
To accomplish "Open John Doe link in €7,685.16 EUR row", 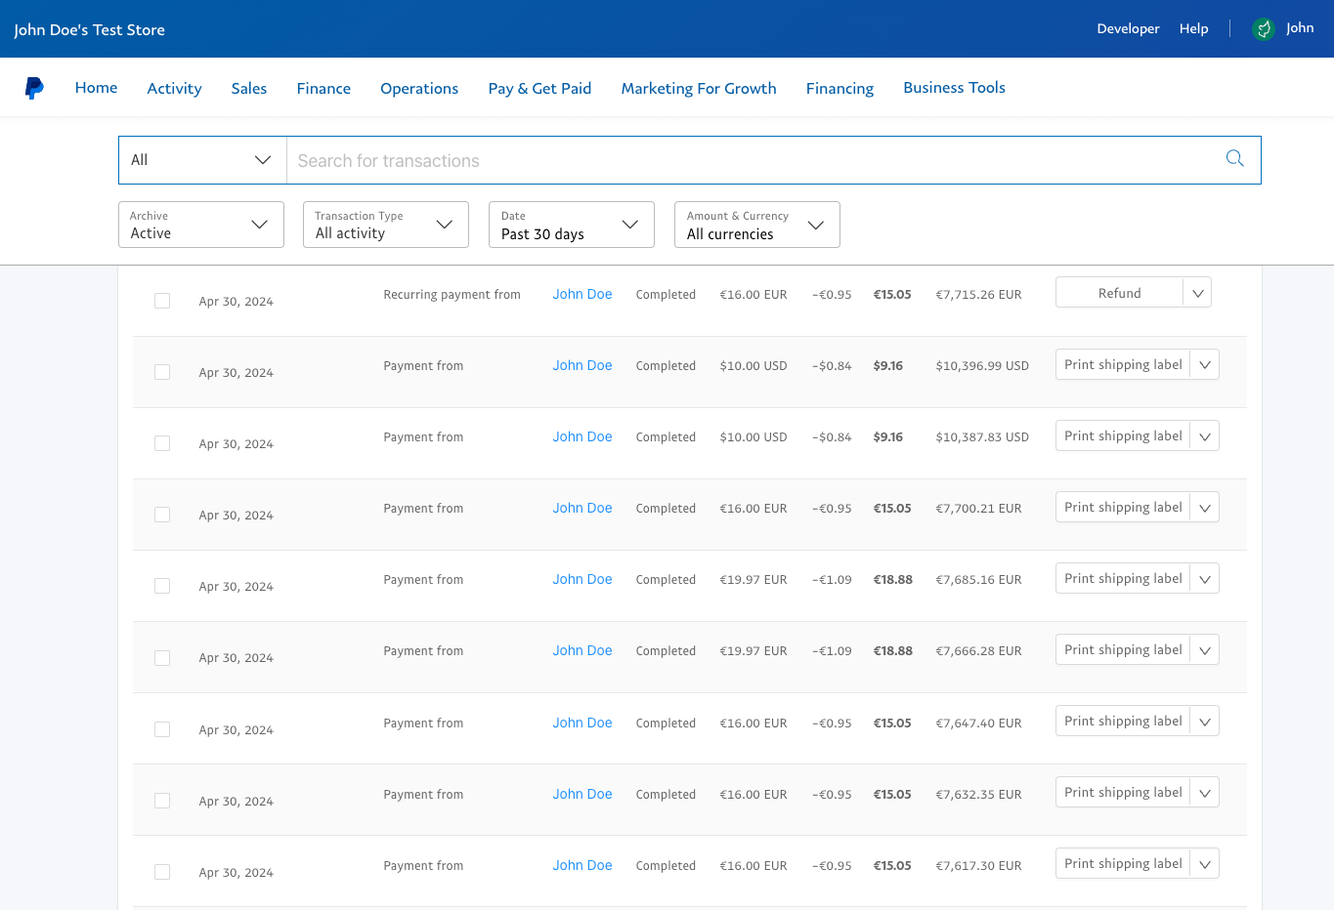I will [582, 579].
